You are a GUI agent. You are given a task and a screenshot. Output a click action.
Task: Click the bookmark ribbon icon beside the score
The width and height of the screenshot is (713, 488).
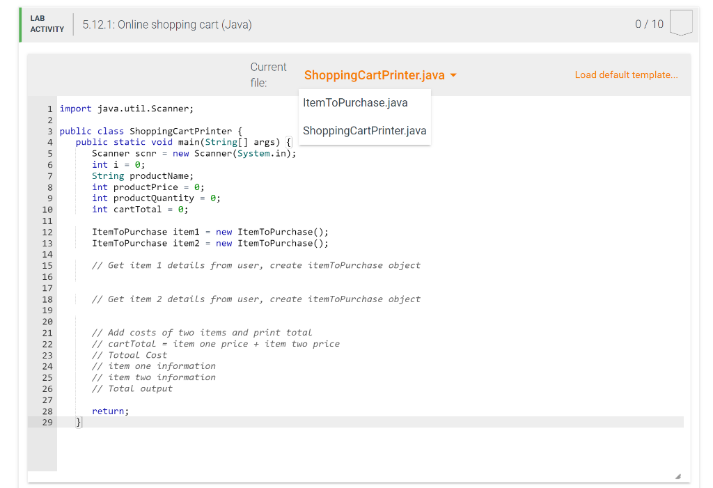pyautogui.click(x=681, y=23)
